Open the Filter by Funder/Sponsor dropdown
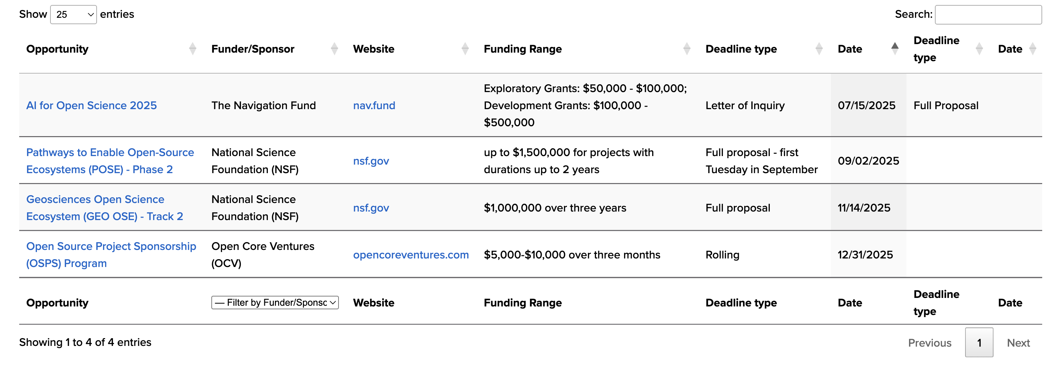The image size is (1050, 374). click(x=275, y=303)
